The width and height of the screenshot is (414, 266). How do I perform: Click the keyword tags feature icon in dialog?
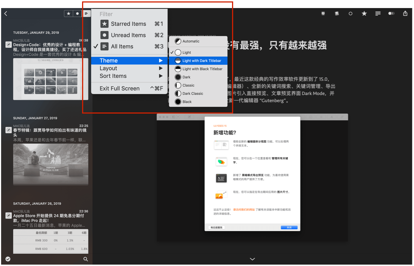click(x=221, y=161)
